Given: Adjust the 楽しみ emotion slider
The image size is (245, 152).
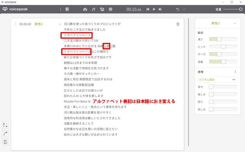Looking at the screenshot, I should (223, 94).
